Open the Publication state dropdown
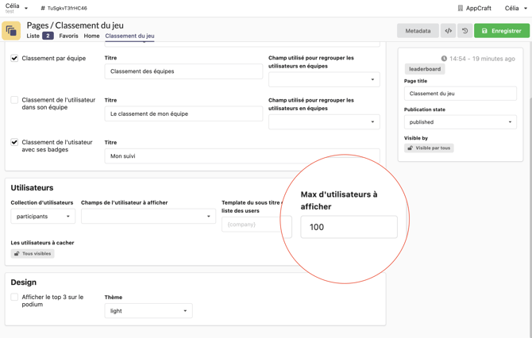The width and height of the screenshot is (532, 338). (460, 122)
